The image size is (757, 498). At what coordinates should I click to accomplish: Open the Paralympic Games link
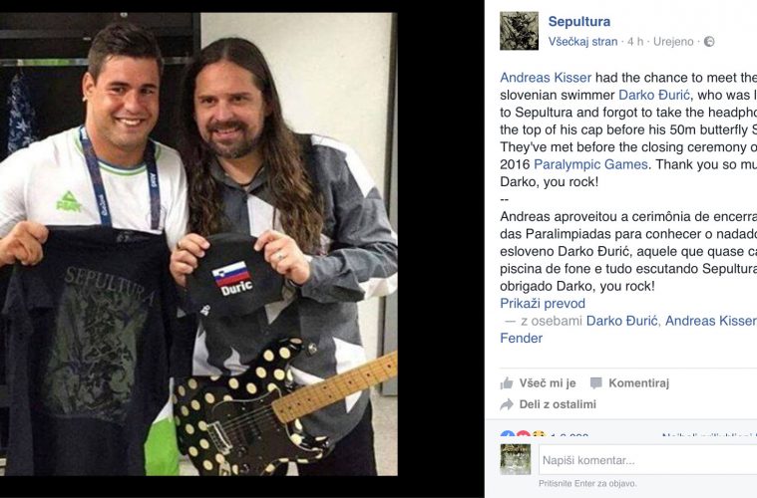590,164
